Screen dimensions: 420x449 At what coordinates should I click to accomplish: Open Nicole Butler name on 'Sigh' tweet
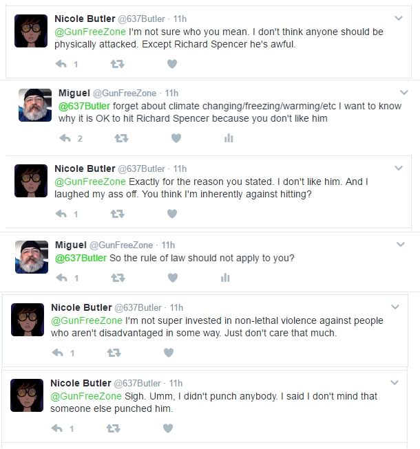tap(81, 383)
